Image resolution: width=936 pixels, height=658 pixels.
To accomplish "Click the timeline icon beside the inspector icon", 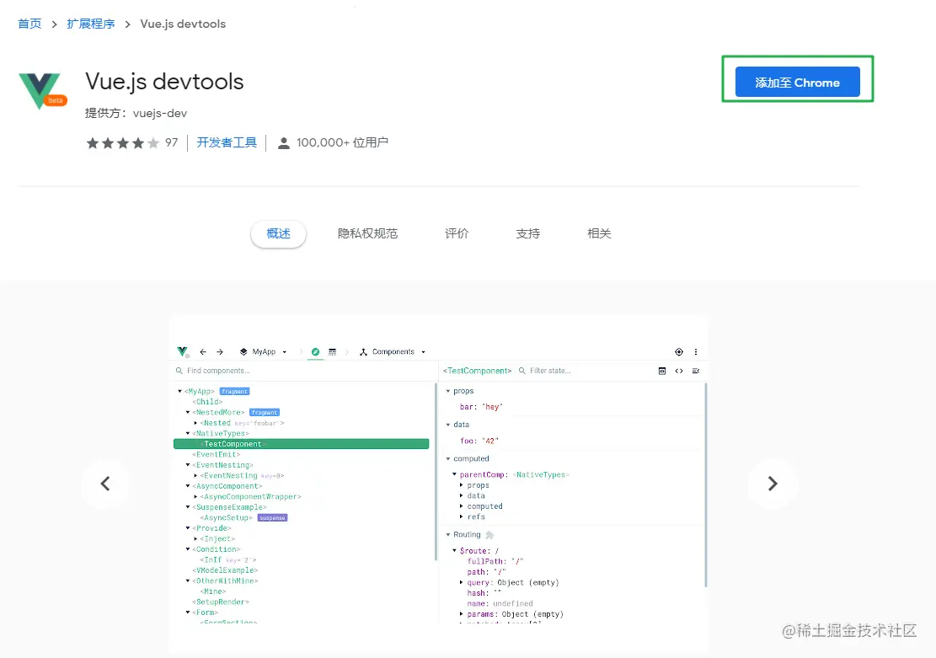I will (x=333, y=352).
